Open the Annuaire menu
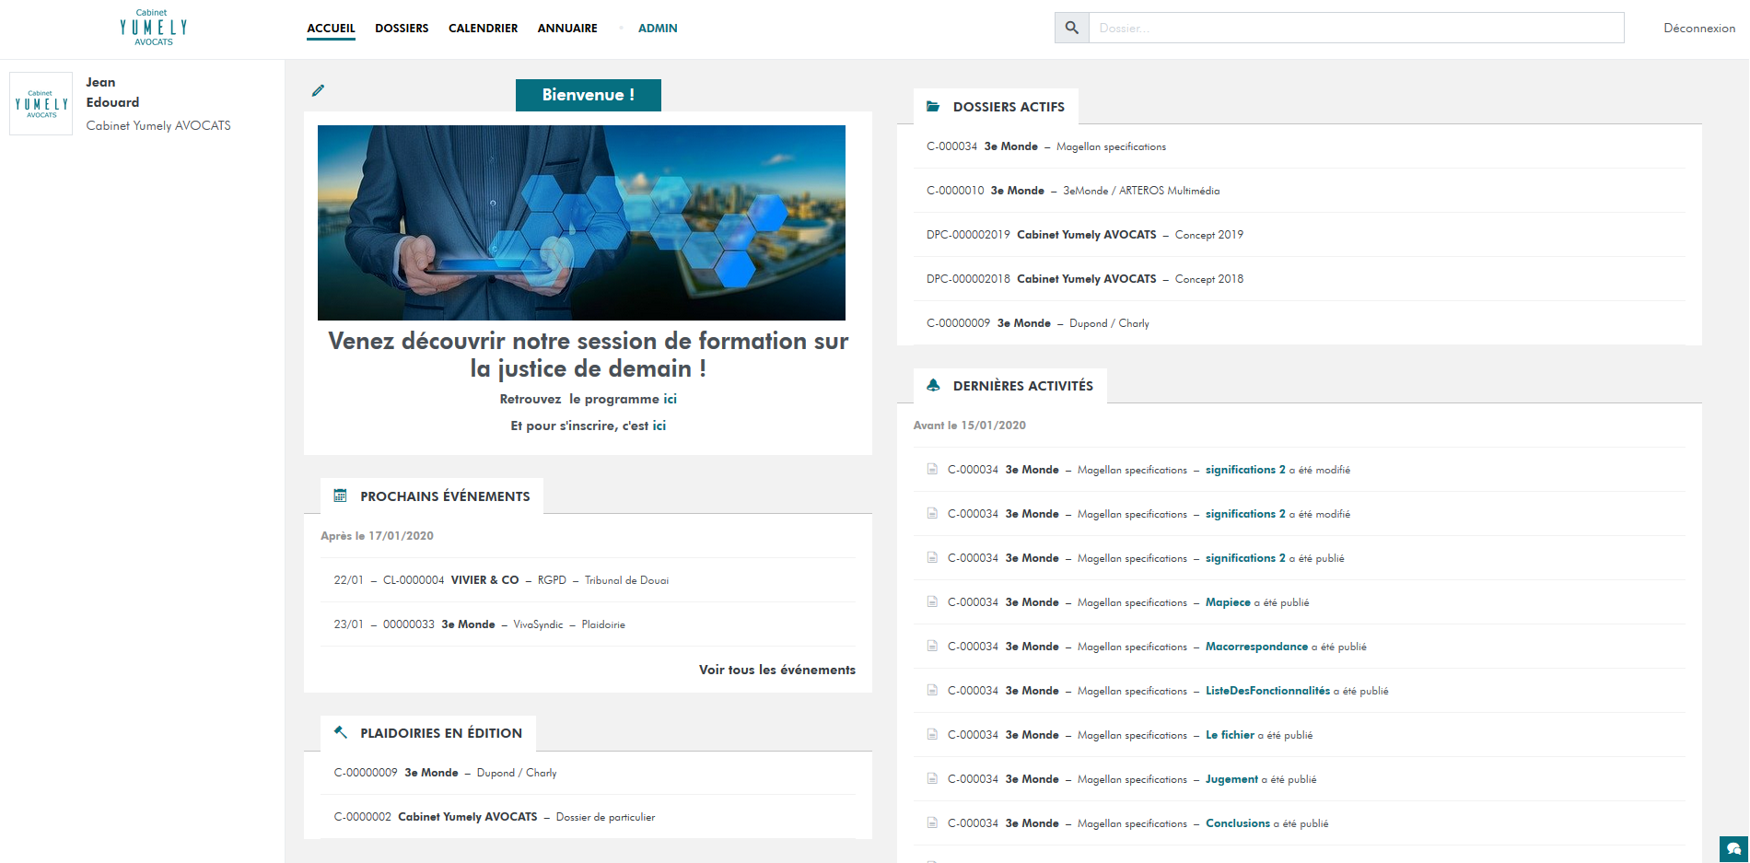Screen dimensions: 1750x863 tap(567, 29)
